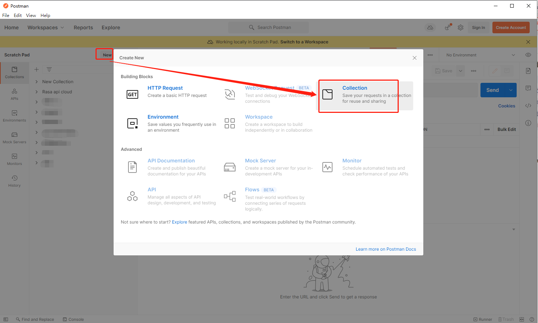Click the WebSocket Request icon
Viewport: 538px width, 323px height.
230,94
